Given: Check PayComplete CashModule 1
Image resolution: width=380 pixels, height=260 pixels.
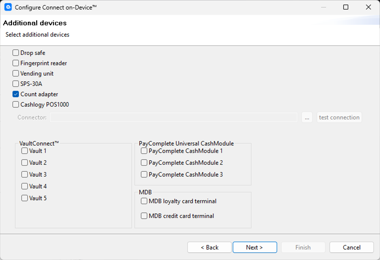Looking at the screenshot, I should tap(144, 151).
